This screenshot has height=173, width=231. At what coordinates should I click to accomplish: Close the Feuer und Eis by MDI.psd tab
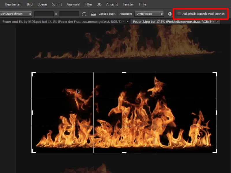pos(127,21)
